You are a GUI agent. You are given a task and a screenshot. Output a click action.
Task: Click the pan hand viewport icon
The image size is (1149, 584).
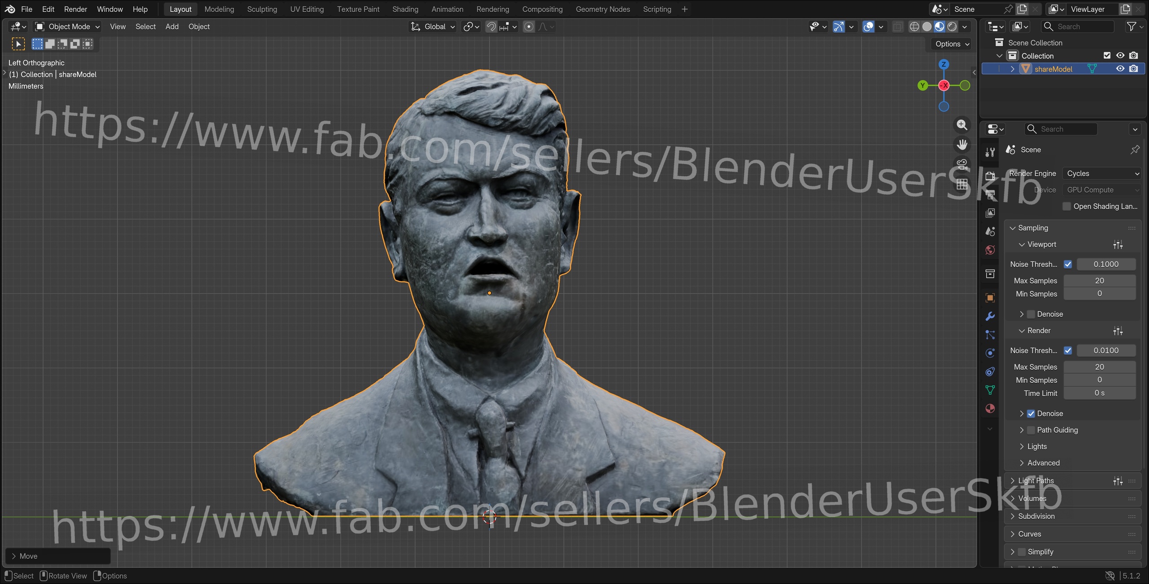(x=962, y=145)
